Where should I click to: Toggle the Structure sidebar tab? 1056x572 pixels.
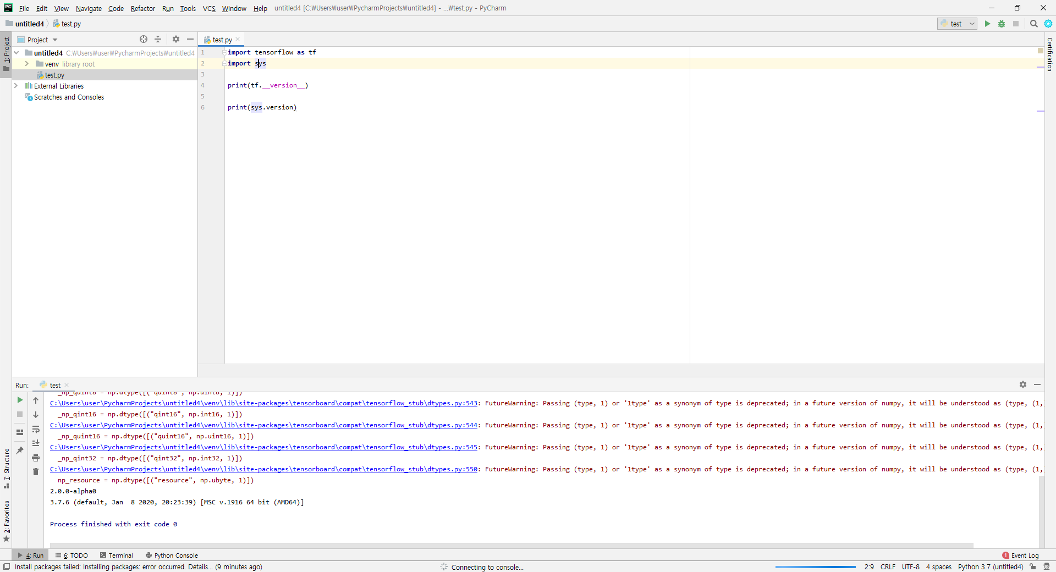pos(7,469)
